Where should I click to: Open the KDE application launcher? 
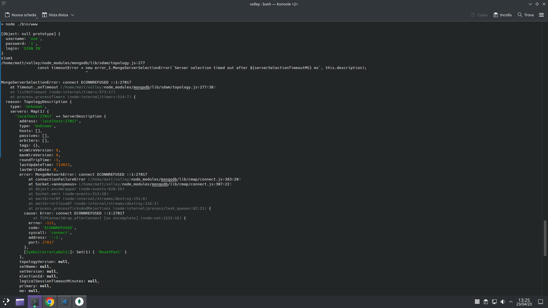point(6,301)
